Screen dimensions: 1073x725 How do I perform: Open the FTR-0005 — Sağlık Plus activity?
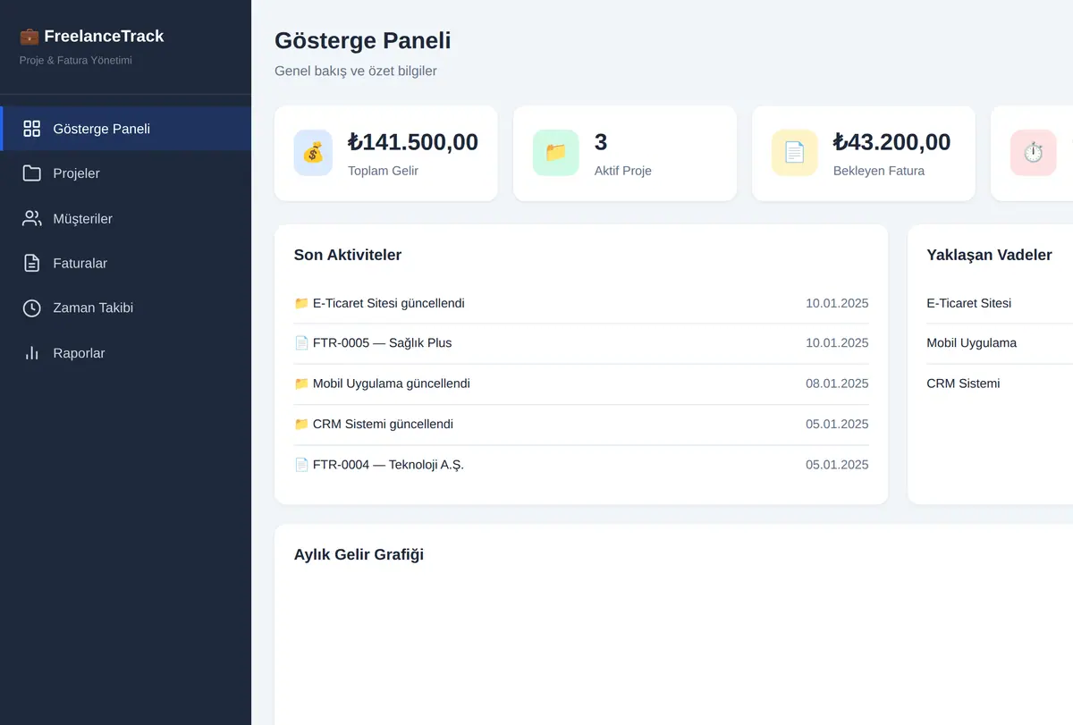point(581,343)
